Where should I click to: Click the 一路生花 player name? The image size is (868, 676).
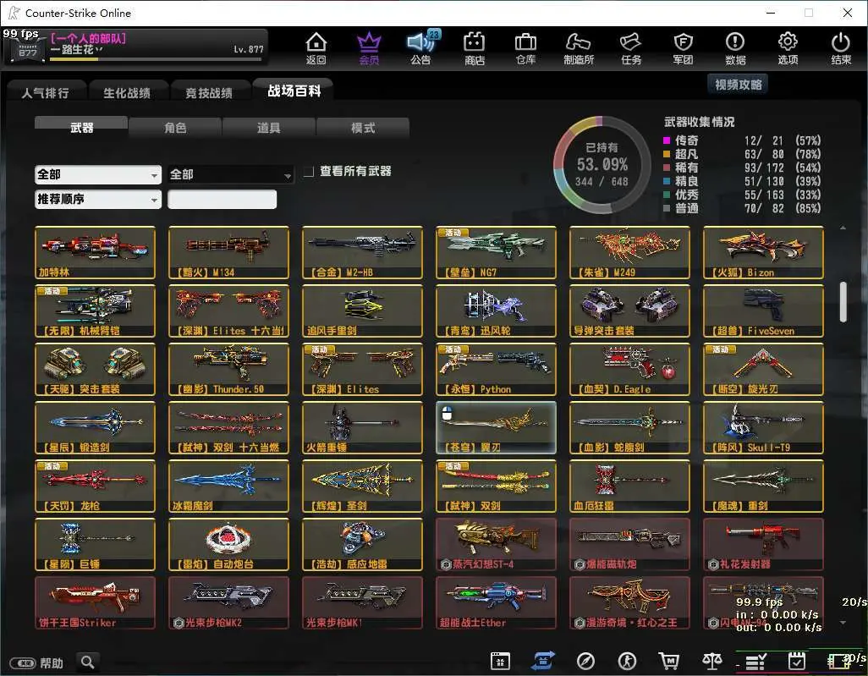pos(76,50)
